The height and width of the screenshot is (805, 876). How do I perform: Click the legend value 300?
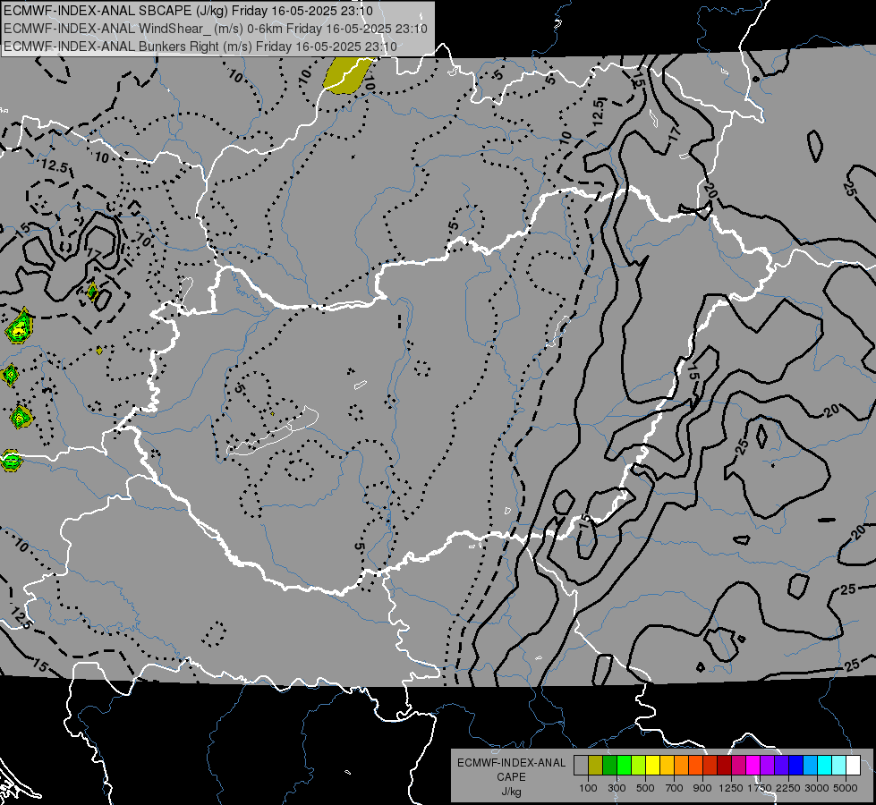(617, 788)
